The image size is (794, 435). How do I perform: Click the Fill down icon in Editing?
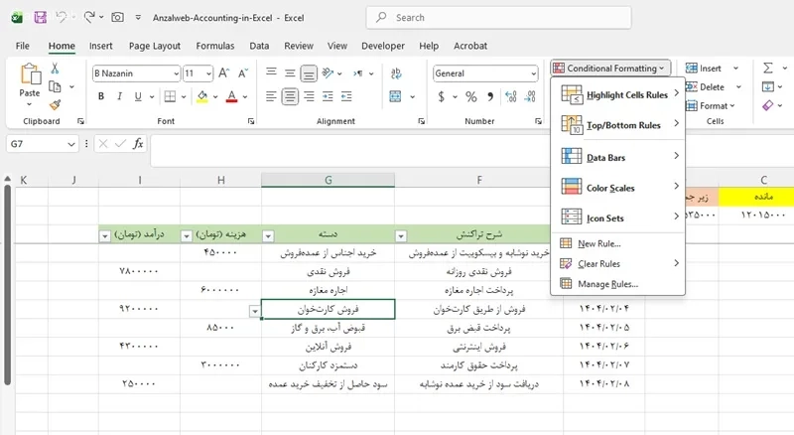(x=768, y=86)
